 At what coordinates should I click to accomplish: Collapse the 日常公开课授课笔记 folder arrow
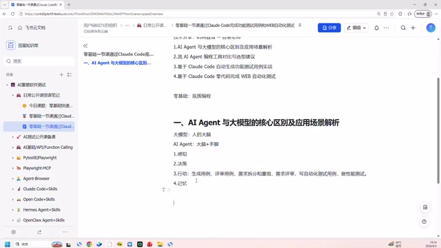point(12,95)
